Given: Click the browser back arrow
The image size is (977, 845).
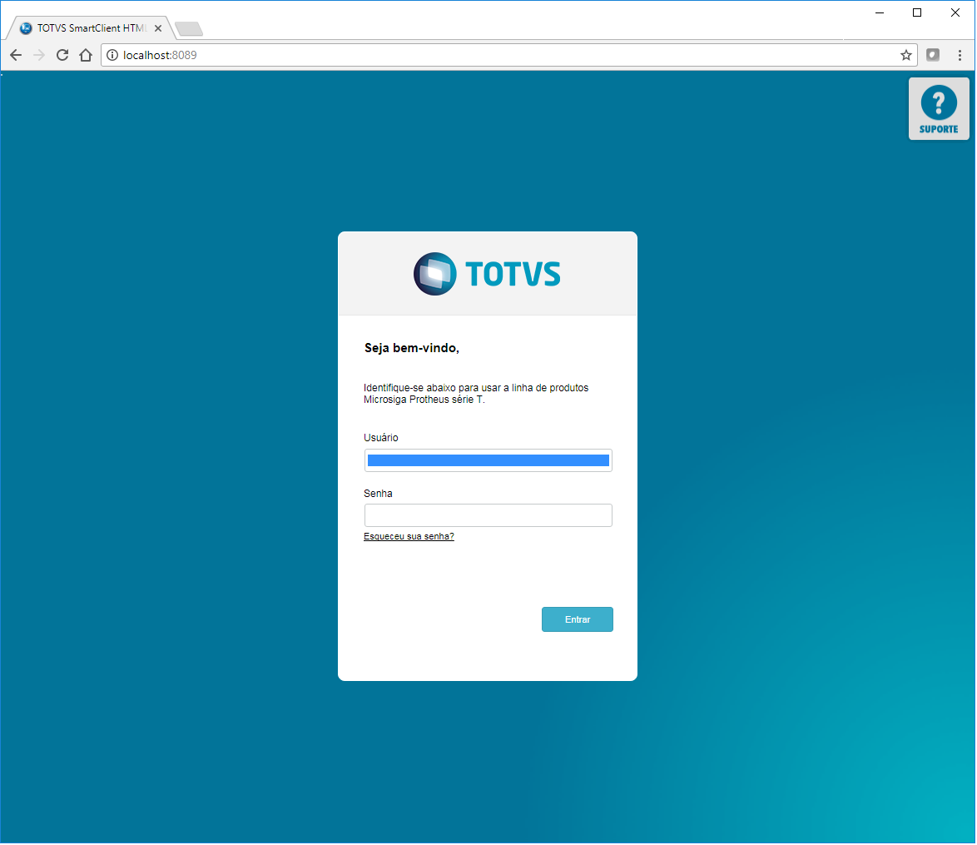Looking at the screenshot, I should (x=16, y=55).
